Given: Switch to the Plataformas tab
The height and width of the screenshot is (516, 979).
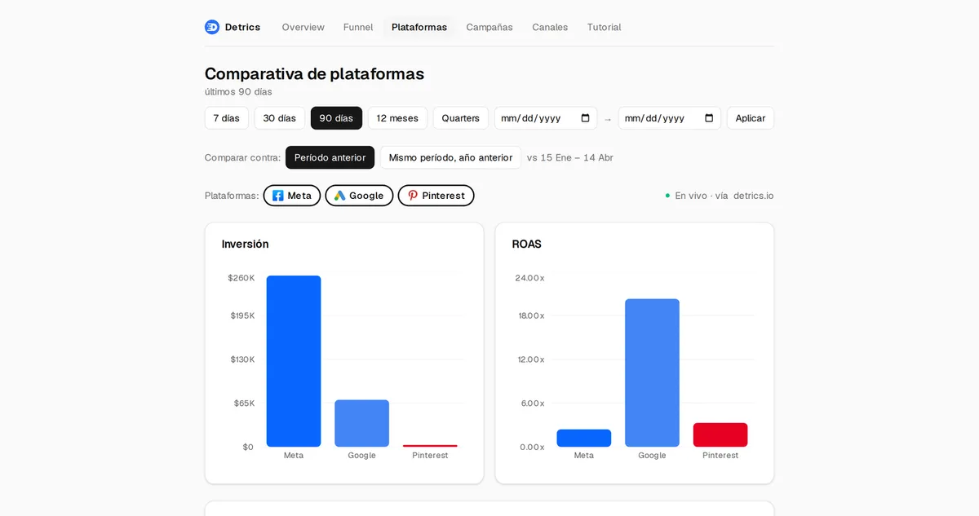Looking at the screenshot, I should pyautogui.click(x=419, y=27).
